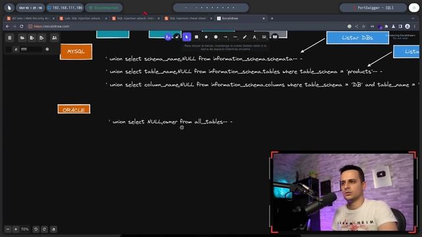This screenshot has height=237, width=422.
Task: Click the trash reset canvas icon
Action: click(10, 38)
